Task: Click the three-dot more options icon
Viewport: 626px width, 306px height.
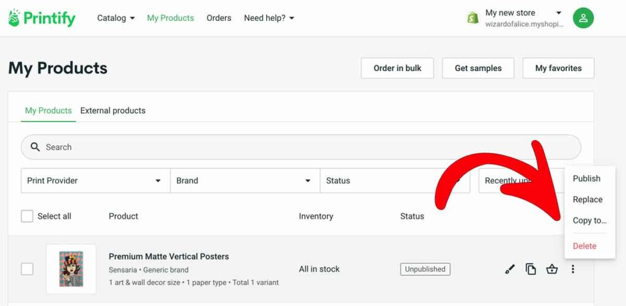Action: point(573,269)
